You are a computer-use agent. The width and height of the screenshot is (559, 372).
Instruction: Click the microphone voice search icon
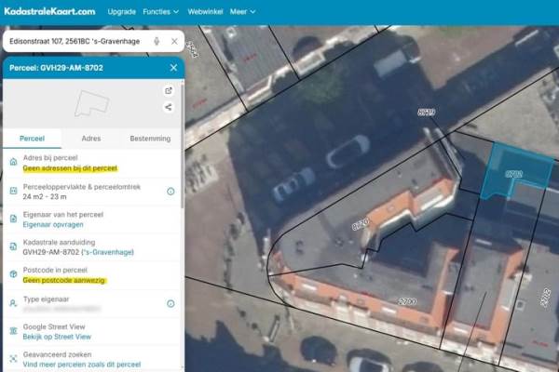[x=156, y=42]
